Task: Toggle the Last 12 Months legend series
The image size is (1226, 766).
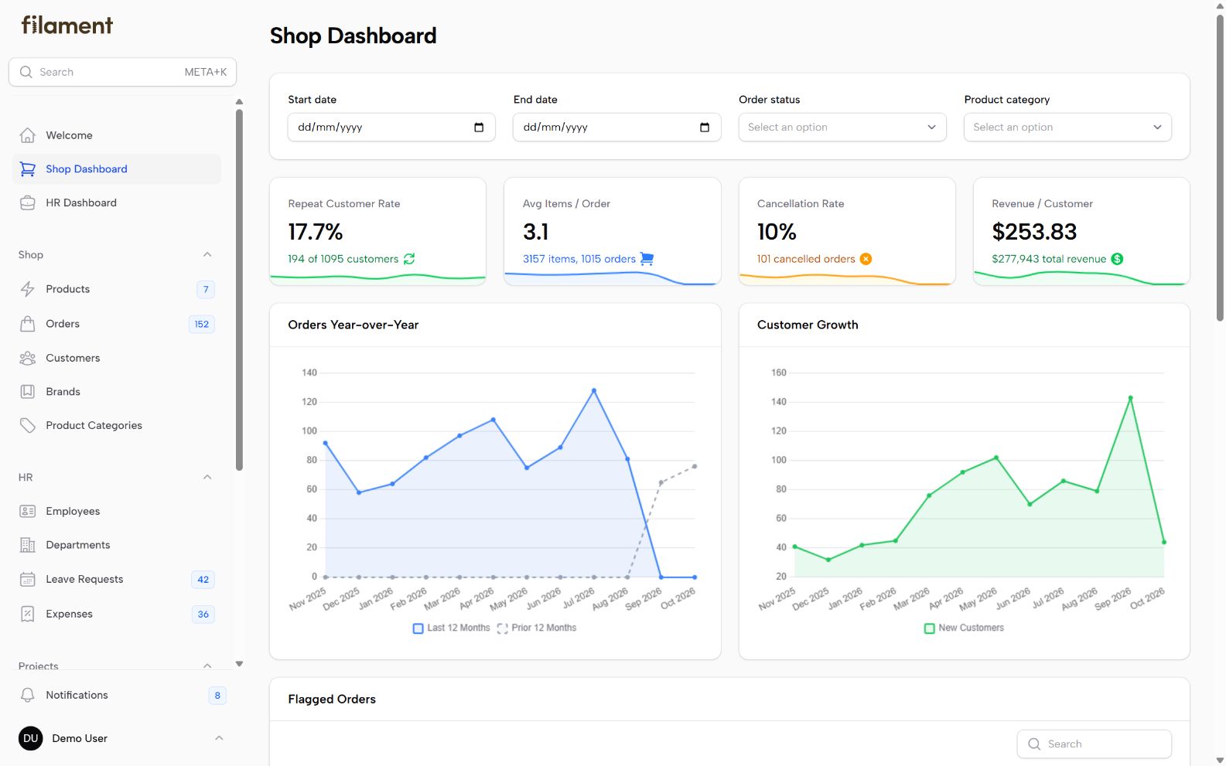Action: (x=452, y=628)
